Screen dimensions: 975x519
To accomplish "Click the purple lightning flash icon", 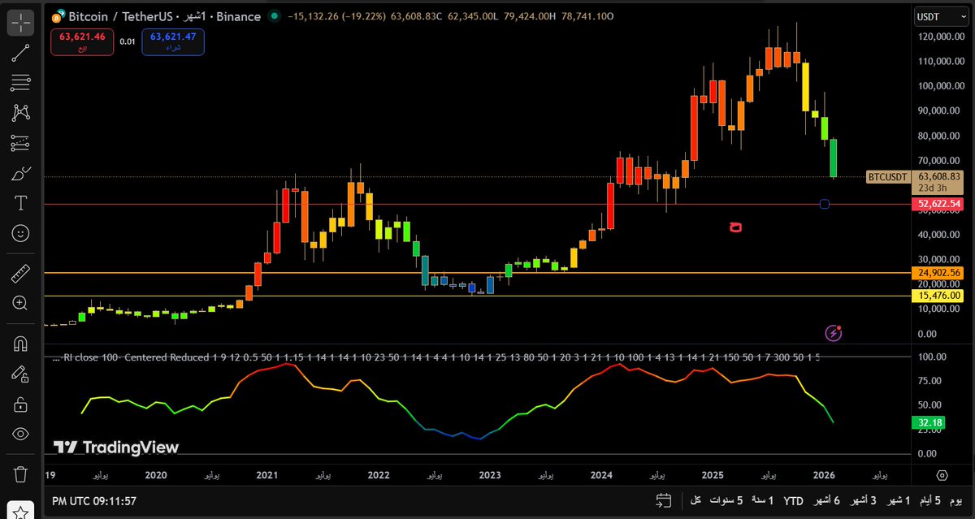I will point(834,332).
